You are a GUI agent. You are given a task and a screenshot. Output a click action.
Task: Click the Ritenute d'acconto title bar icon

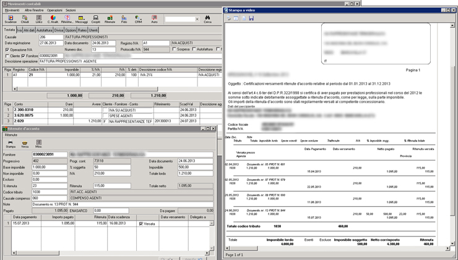[5, 128]
